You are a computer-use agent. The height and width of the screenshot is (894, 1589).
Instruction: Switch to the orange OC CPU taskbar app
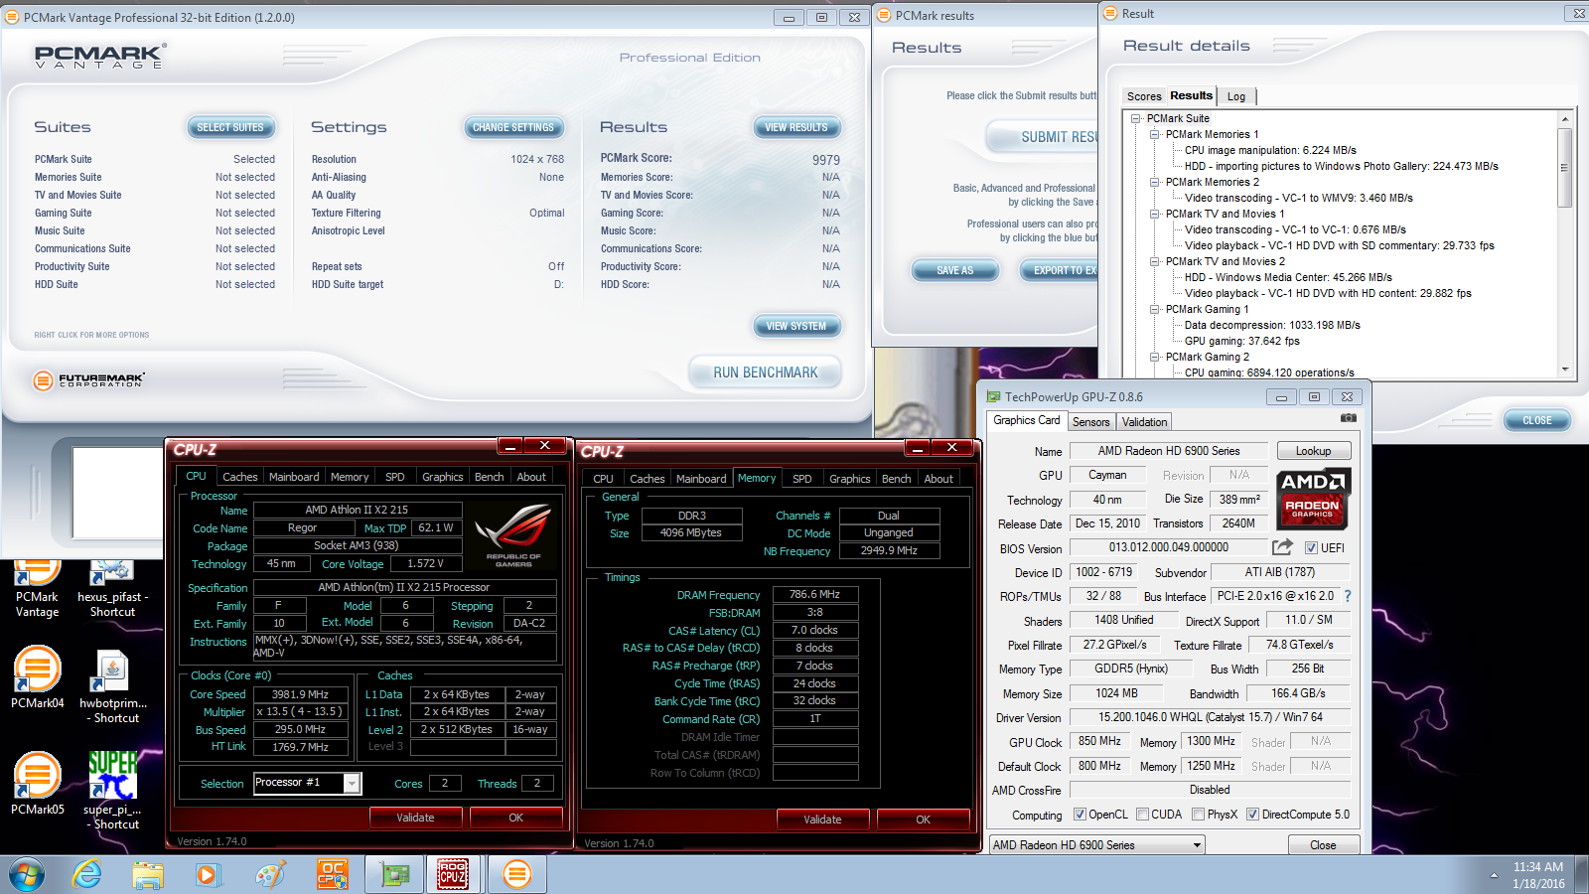(332, 874)
